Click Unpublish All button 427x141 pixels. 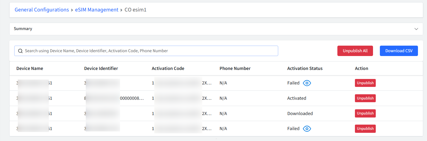(355, 51)
